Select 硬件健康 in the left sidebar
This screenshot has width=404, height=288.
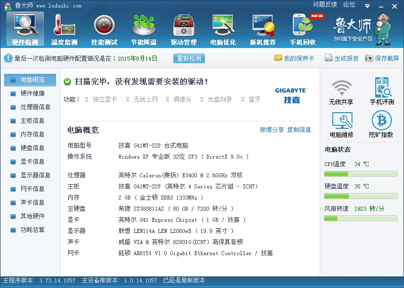tap(32, 93)
